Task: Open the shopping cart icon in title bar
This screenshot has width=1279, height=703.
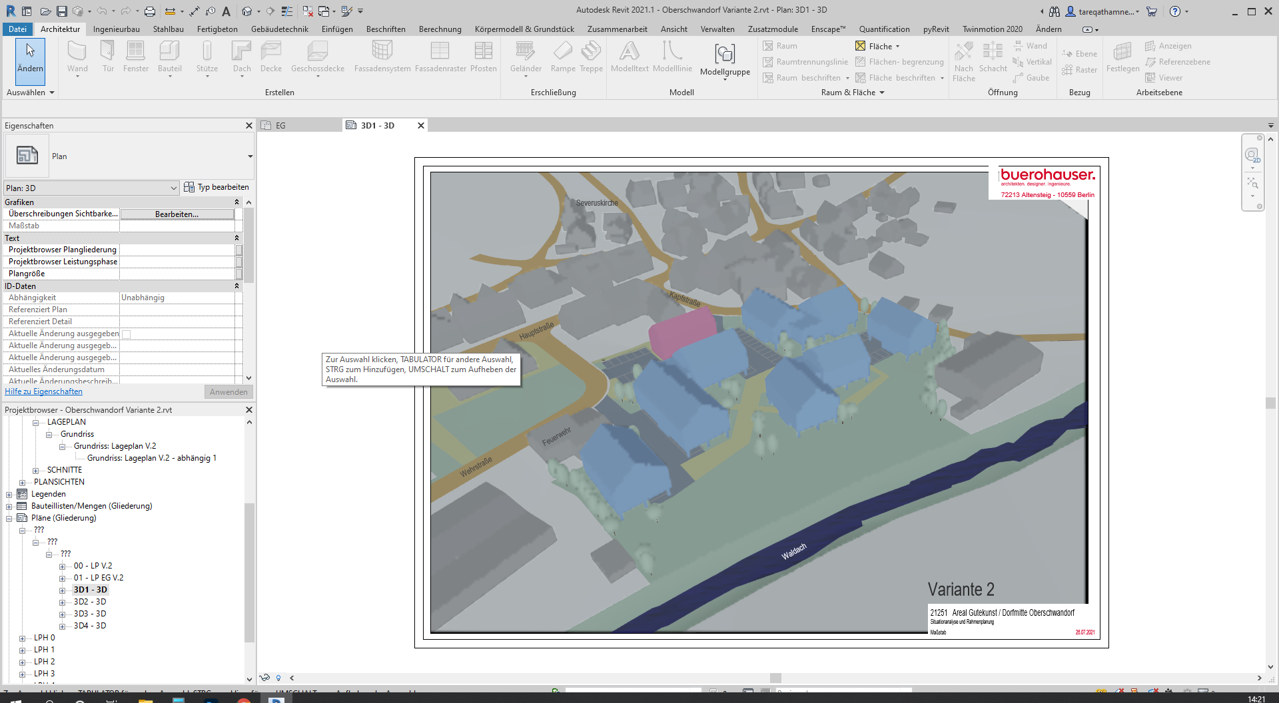Action: (x=1152, y=11)
